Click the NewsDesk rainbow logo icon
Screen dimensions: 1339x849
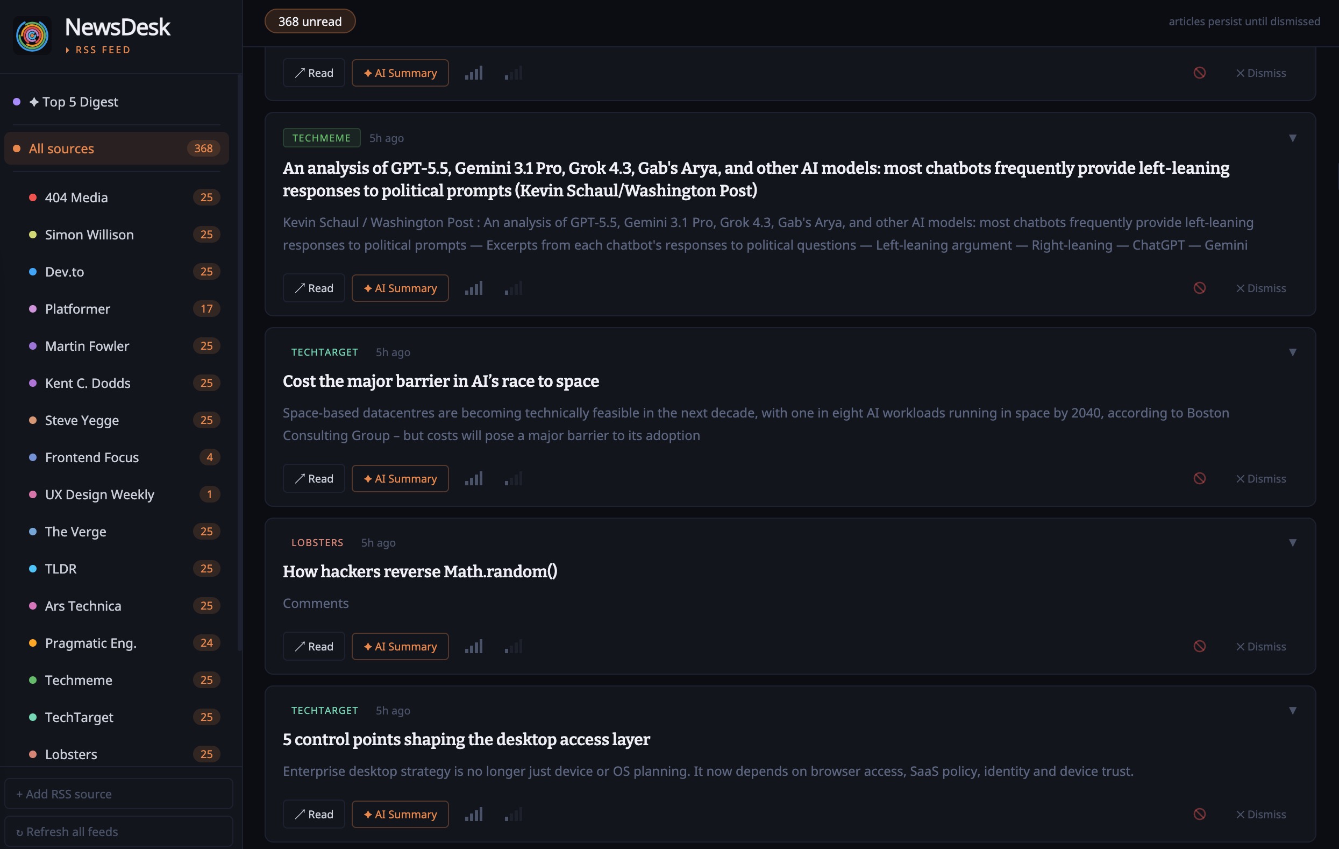click(x=32, y=36)
